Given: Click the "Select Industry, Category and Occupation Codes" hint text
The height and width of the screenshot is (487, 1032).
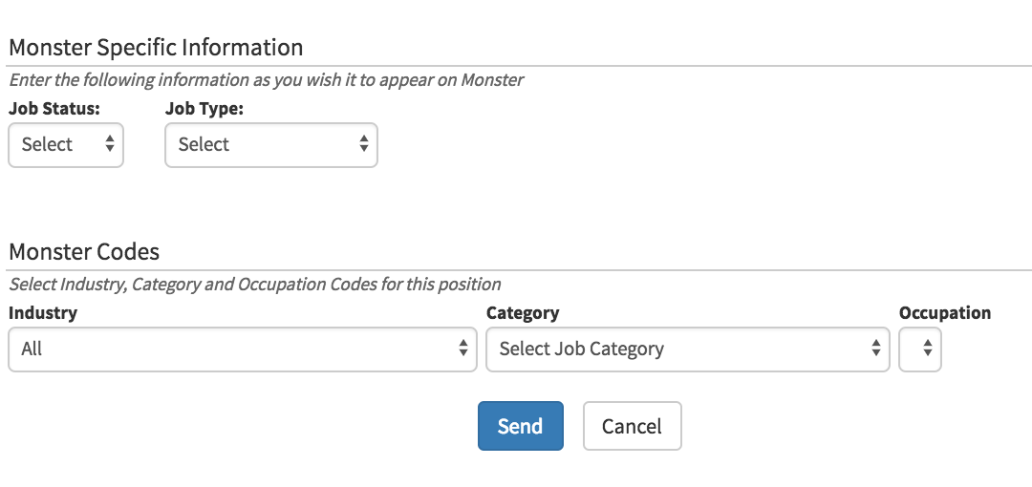Looking at the screenshot, I should click(x=254, y=284).
